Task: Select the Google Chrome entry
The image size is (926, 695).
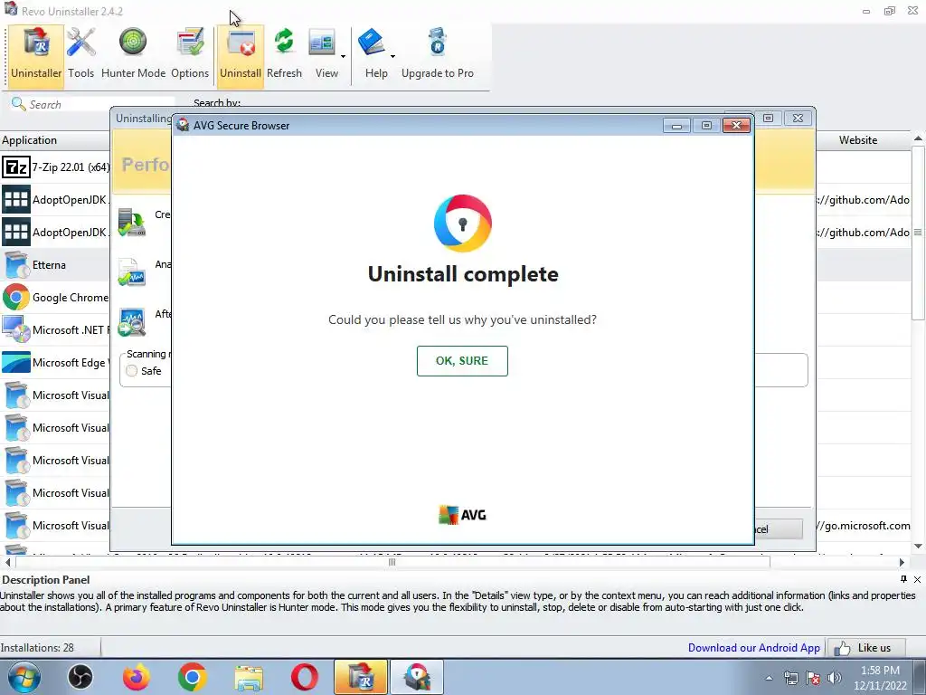Action: [55, 297]
